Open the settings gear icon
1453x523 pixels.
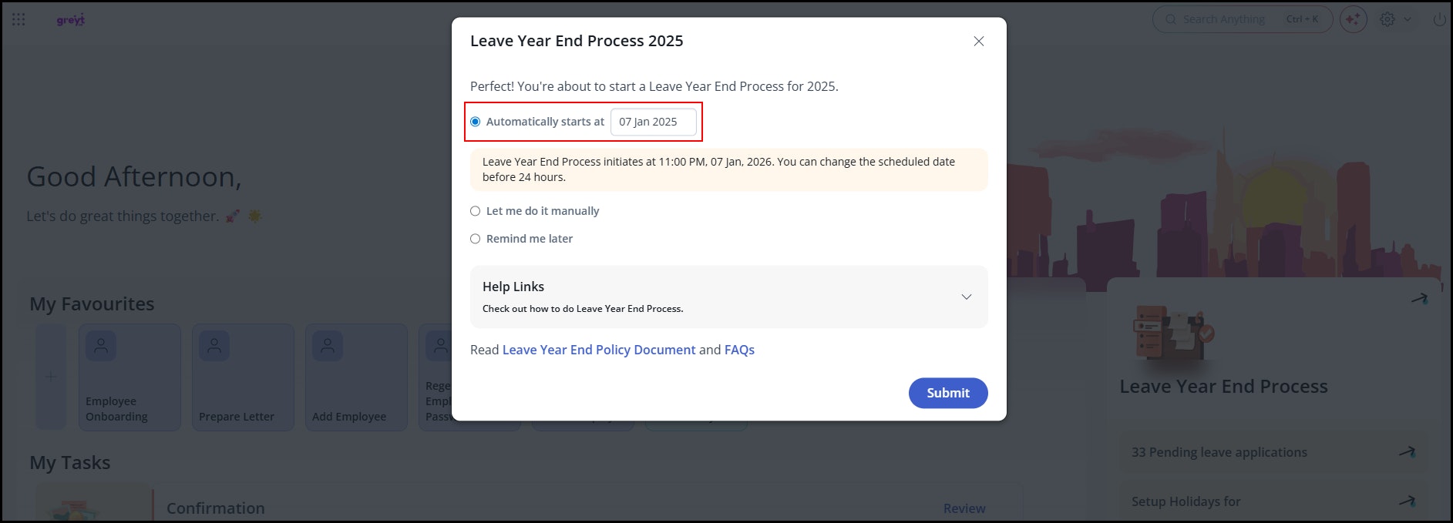pos(1387,20)
